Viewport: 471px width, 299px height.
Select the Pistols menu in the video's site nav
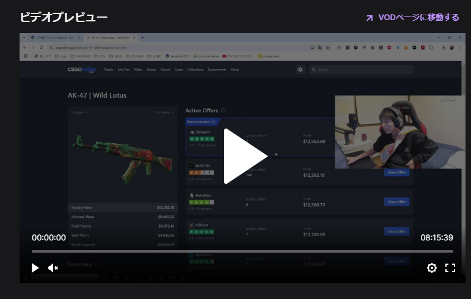tap(109, 70)
